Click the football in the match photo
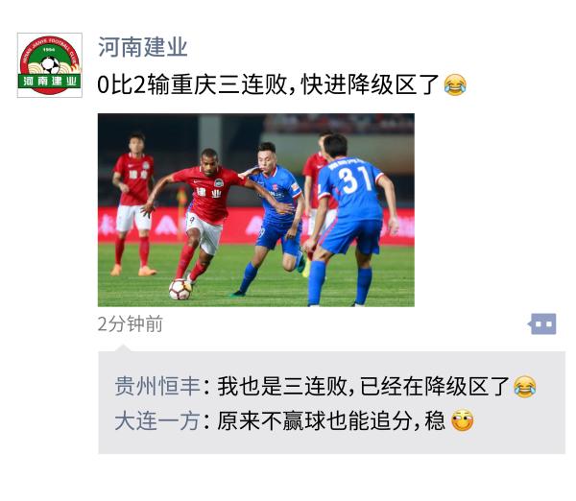The width and height of the screenshot is (576, 501). point(180,289)
